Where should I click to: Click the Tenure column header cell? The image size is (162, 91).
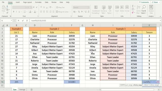149,32
